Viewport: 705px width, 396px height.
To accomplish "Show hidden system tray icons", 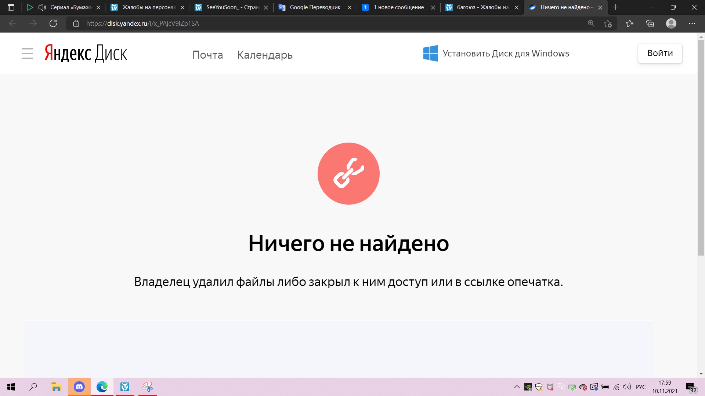I will 517,387.
